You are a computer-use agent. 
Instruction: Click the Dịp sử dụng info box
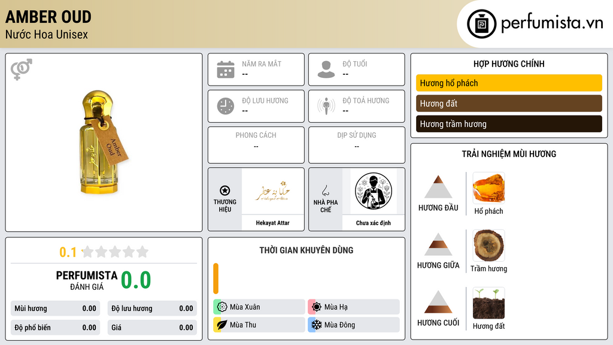pyautogui.click(x=357, y=145)
